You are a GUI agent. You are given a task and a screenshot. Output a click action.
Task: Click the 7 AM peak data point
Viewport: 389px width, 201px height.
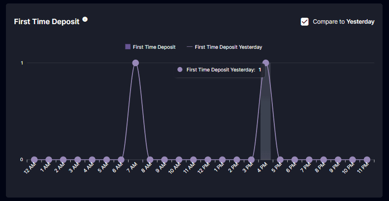pos(135,63)
